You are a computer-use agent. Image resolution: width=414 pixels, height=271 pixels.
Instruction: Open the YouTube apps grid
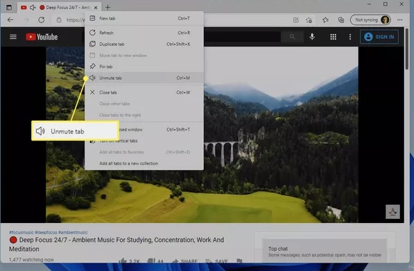pyautogui.click(x=333, y=37)
